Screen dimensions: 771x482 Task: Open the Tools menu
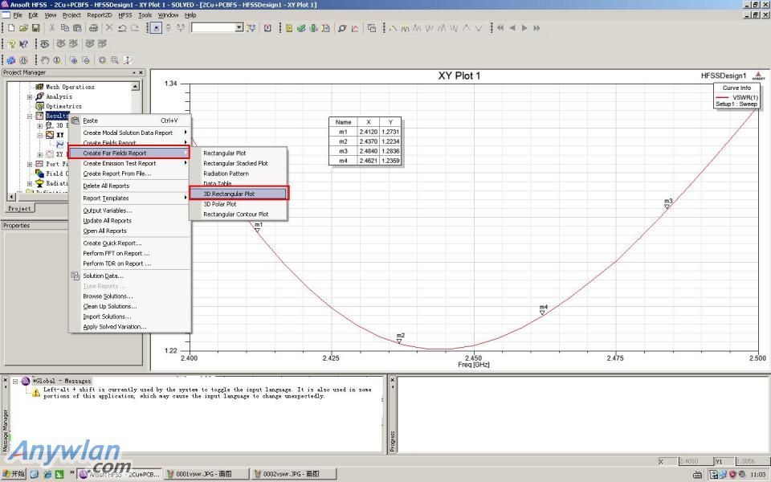145,15
